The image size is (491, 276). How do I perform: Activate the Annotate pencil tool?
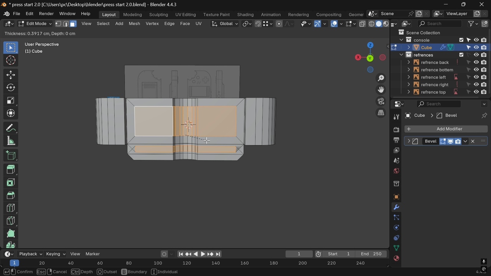coord(11,128)
